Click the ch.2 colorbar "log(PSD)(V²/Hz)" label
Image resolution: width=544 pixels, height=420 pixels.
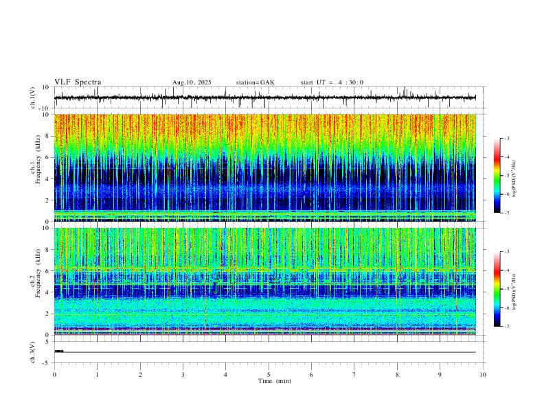pos(514,292)
